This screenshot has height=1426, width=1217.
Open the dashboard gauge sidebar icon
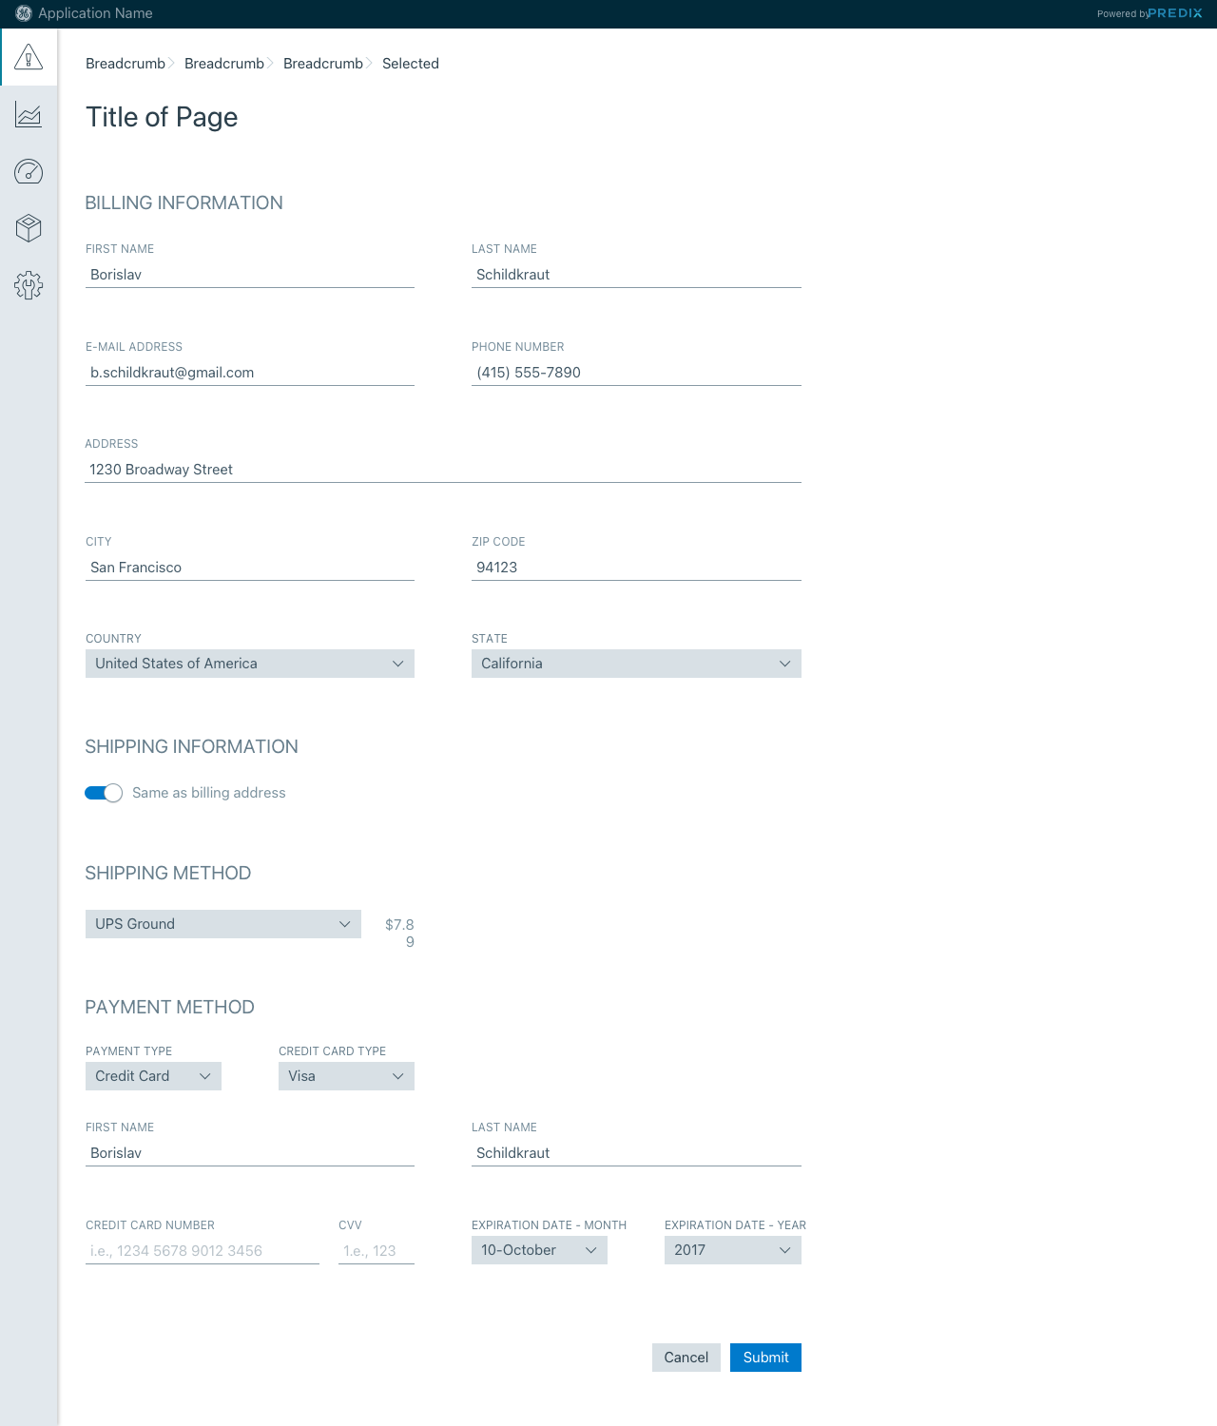(x=29, y=172)
